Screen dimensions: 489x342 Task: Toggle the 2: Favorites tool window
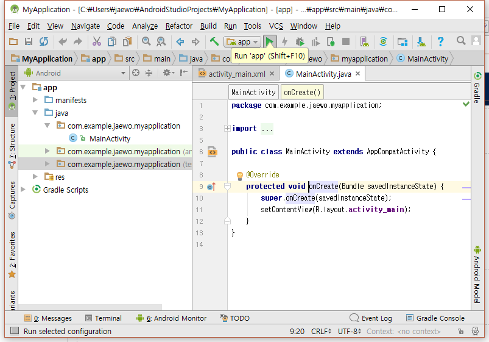[12, 255]
